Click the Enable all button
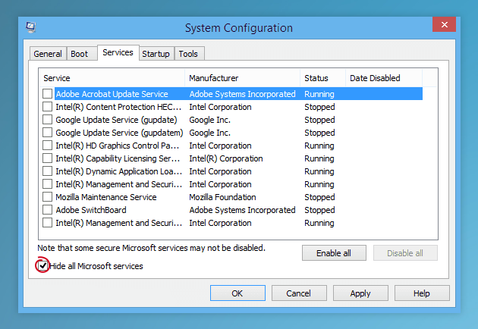478x329 pixels. click(334, 253)
